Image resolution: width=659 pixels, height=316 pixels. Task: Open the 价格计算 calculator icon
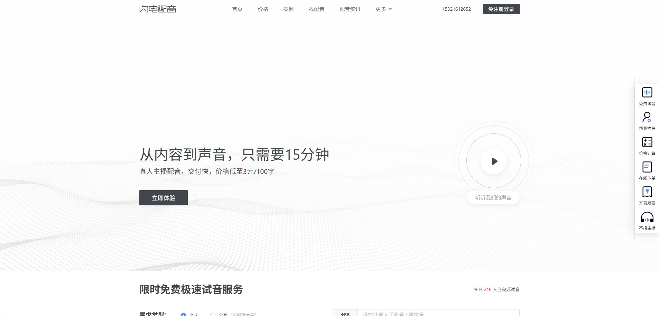[x=647, y=142]
